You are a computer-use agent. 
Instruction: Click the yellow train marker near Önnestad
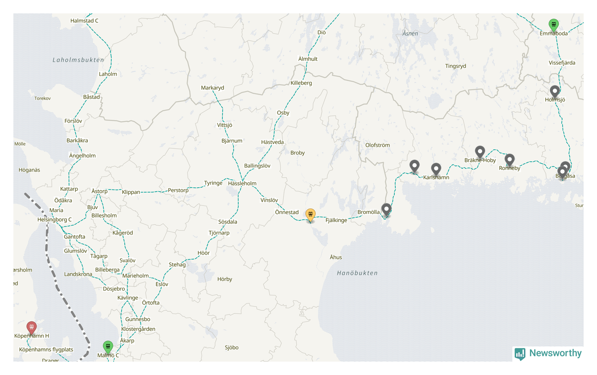pyautogui.click(x=311, y=215)
